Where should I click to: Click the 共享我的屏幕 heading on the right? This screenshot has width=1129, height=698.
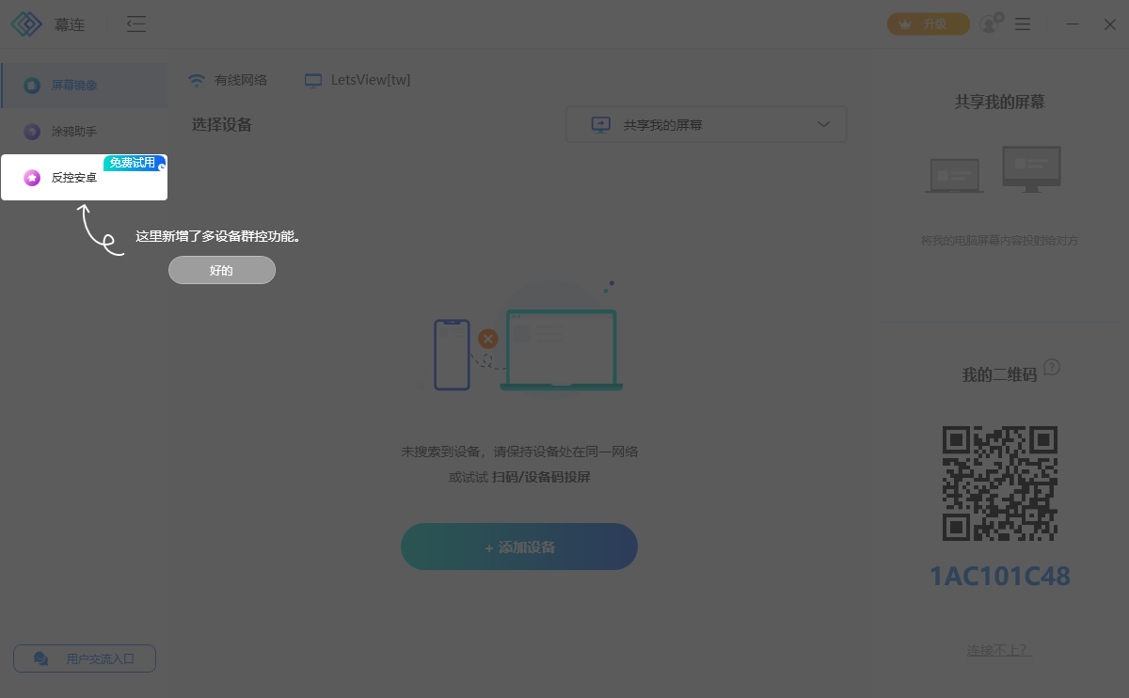click(1000, 103)
